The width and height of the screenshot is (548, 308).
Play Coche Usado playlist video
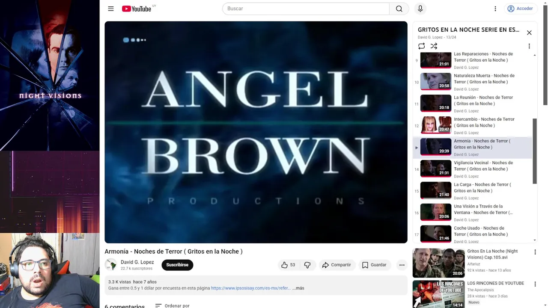pyautogui.click(x=472, y=234)
